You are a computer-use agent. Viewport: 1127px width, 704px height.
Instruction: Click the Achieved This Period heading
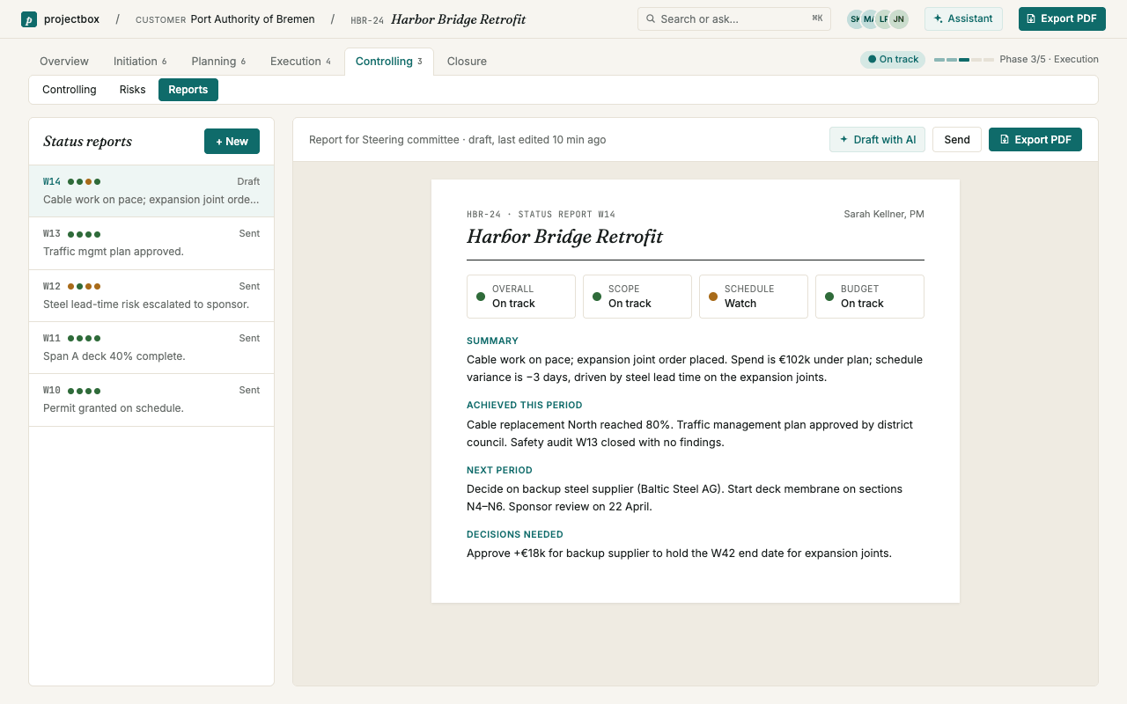pyautogui.click(x=525, y=405)
